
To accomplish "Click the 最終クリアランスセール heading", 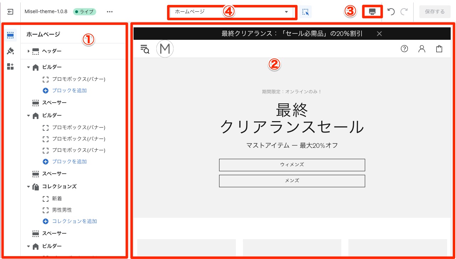I will click(x=292, y=119).
